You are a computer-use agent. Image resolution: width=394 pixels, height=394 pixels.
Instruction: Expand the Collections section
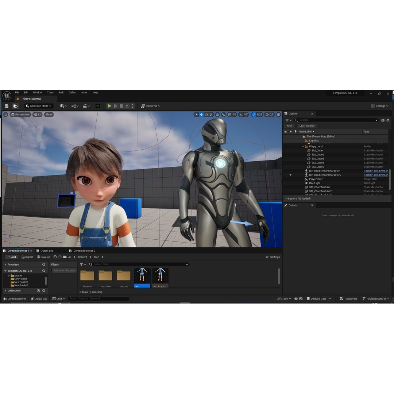[5, 291]
